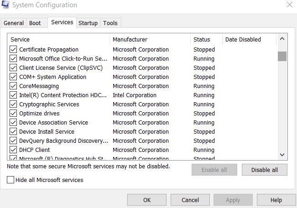Uncheck Certificate Propagation service
This screenshot has width=297, height=208.
click(x=13, y=49)
